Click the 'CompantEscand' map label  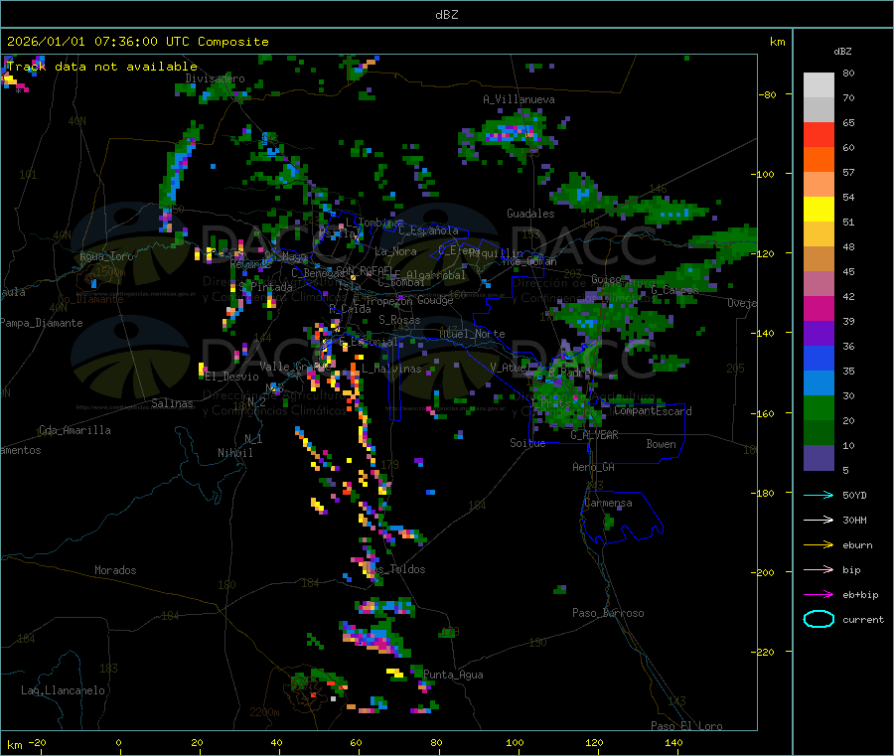[653, 410]
